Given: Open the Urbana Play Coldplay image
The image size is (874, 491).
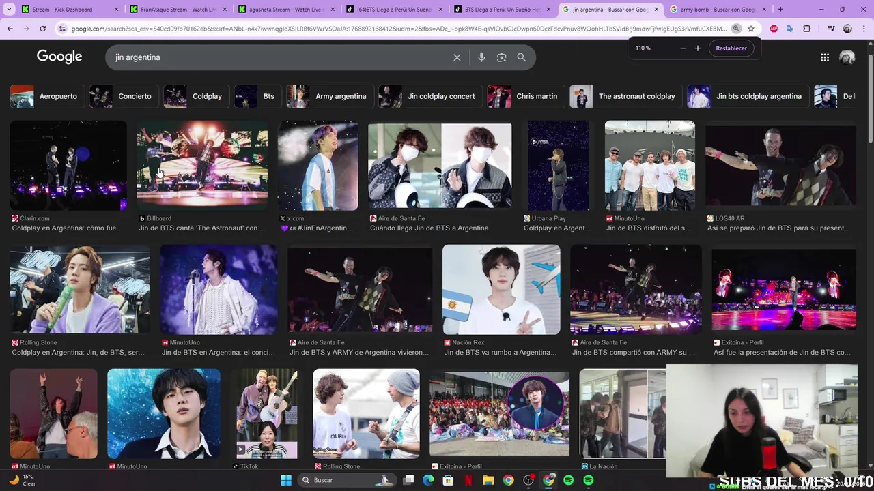Looking at the screenshot, I should coord(558,166).
